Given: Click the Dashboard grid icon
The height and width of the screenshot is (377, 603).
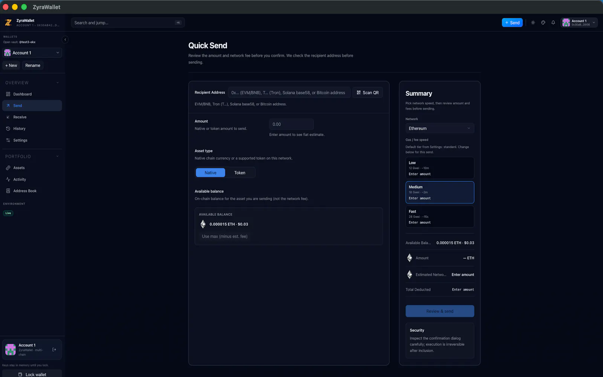Looking at the screenshot, I should coord(8,94).
